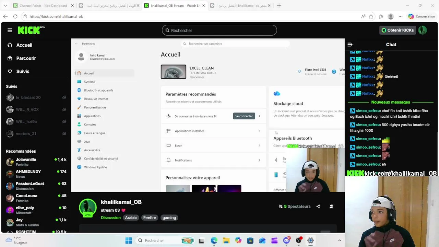Open Task View from the taskbar
Image resolution: width=439 pixels, height=247 pixels.
[x=201, y=240]
